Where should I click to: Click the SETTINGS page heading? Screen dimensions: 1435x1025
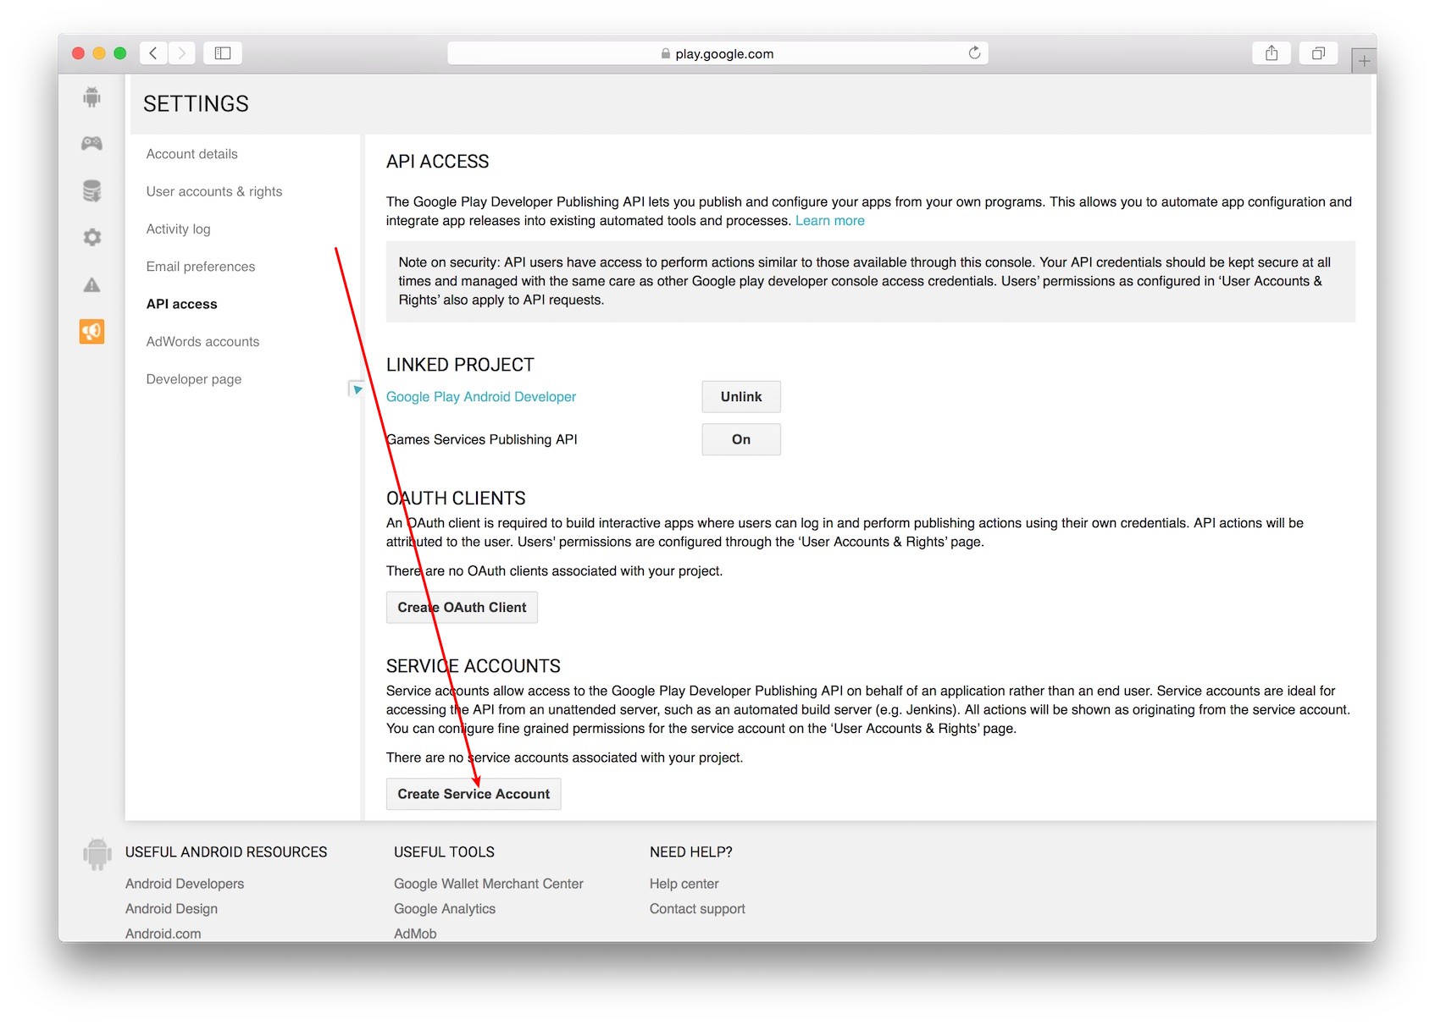click(196, 104)
